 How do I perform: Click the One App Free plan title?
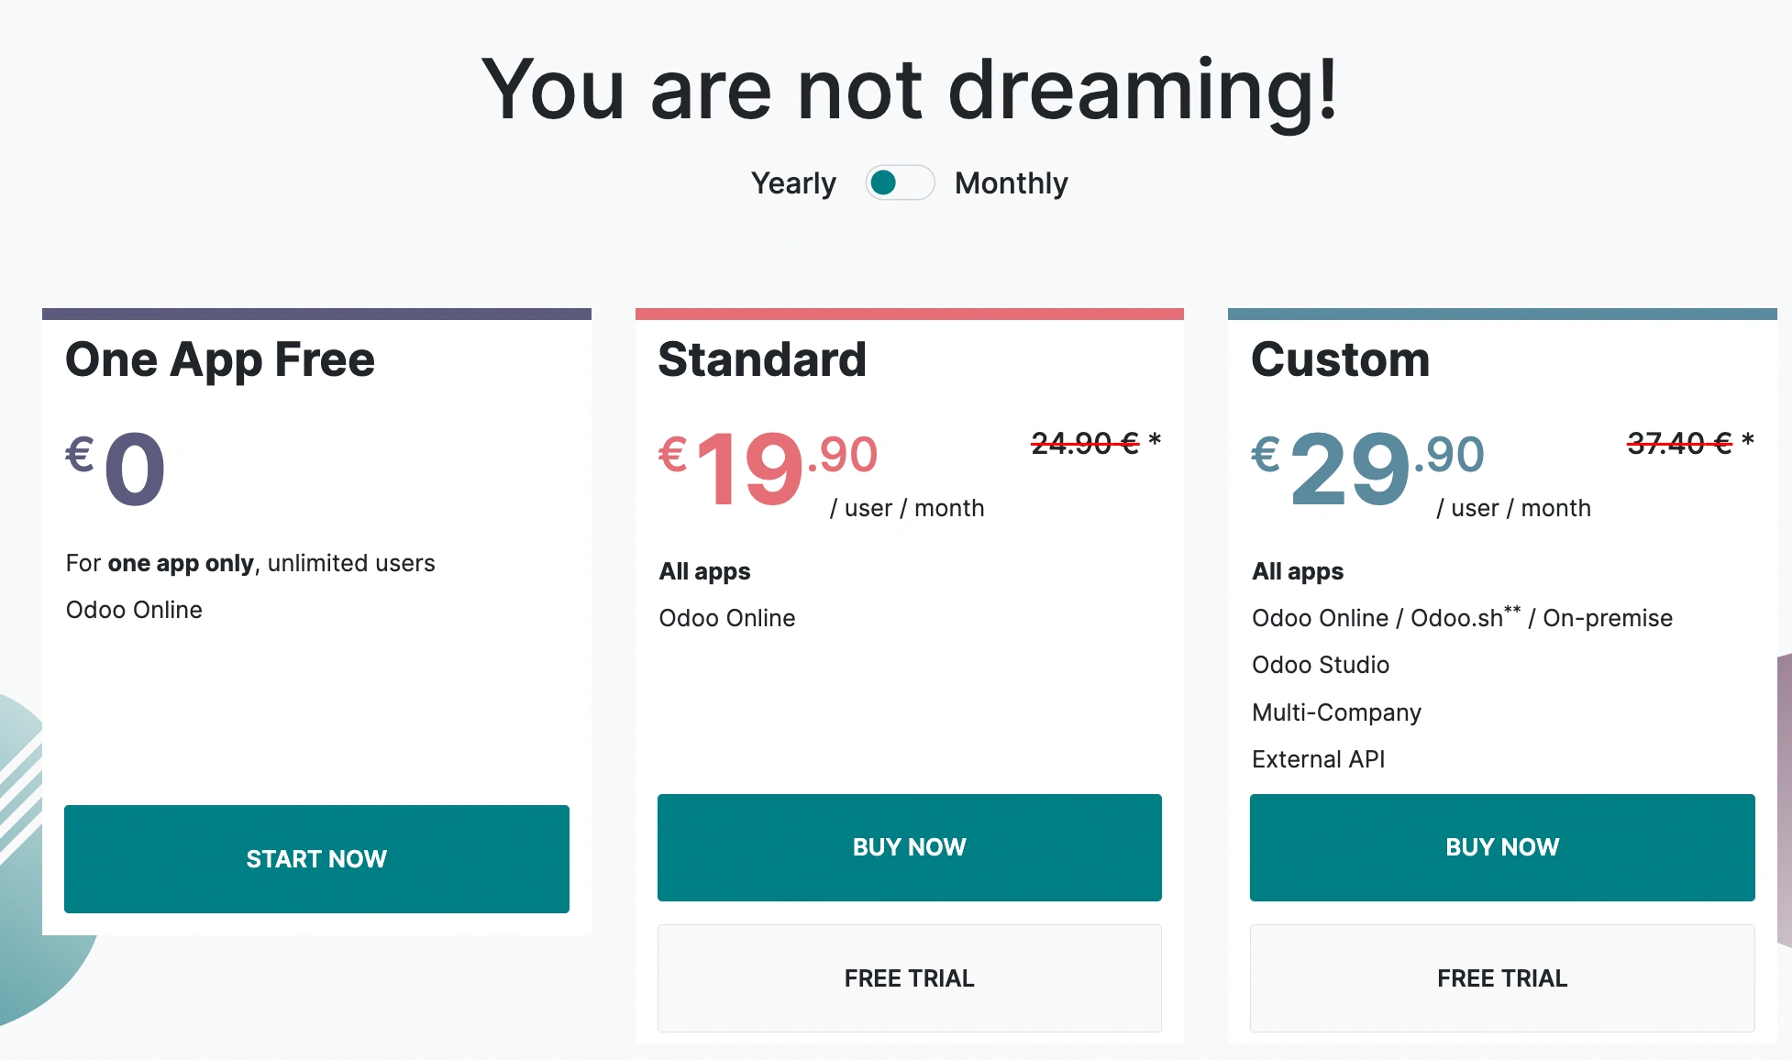[220, 360]
